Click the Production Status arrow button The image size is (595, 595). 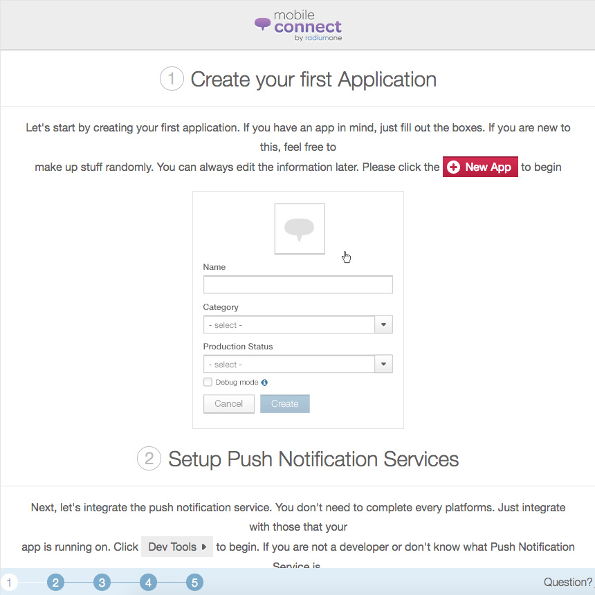(x=384, y=365)
